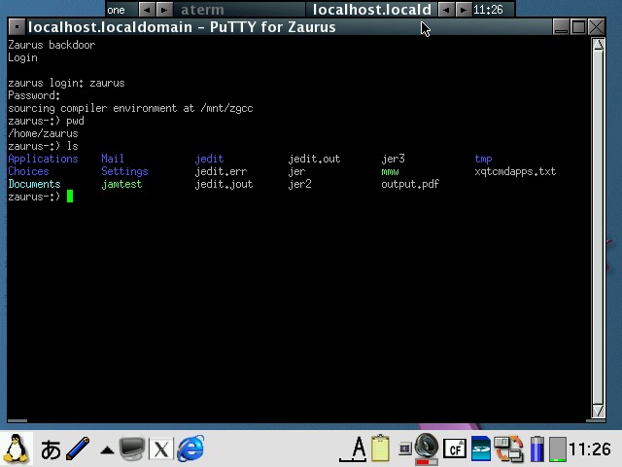Click the SD card tray icon
This screenshot has width=622, height=467.
point(481,449)
